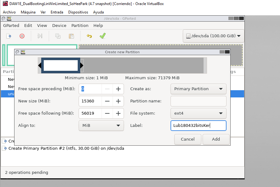Open the GParted menu

[x=11, y=26]
